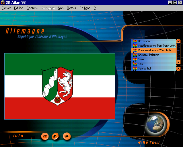Open the Contenu menu
This screenshot has width=183, height=147.
coord(32,8)
